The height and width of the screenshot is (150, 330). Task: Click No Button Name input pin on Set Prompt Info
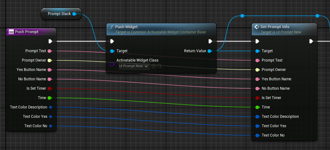pyautogui.click(x=257, y=88)
